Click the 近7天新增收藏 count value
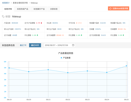This screenshot has height=102, width=131. (103, 35)
